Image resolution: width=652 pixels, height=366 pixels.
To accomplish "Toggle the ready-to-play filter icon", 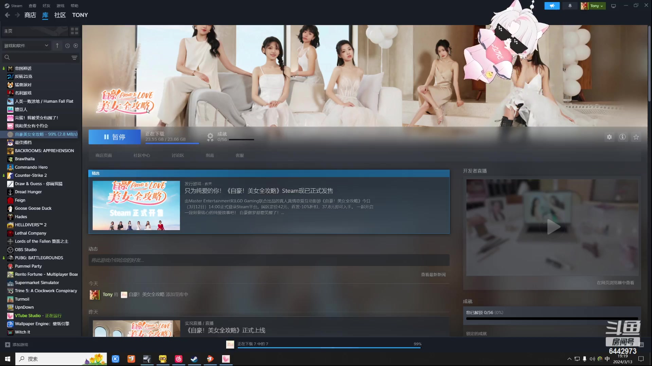I will click(76, 45).
